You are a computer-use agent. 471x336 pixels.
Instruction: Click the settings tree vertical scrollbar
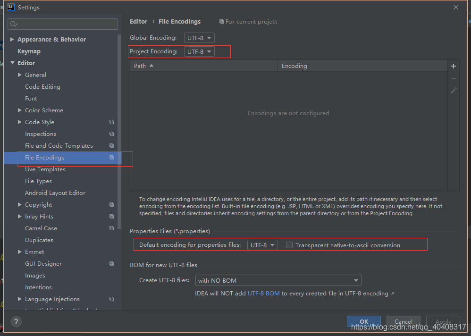pyautogui.click(x=119, y=132)
